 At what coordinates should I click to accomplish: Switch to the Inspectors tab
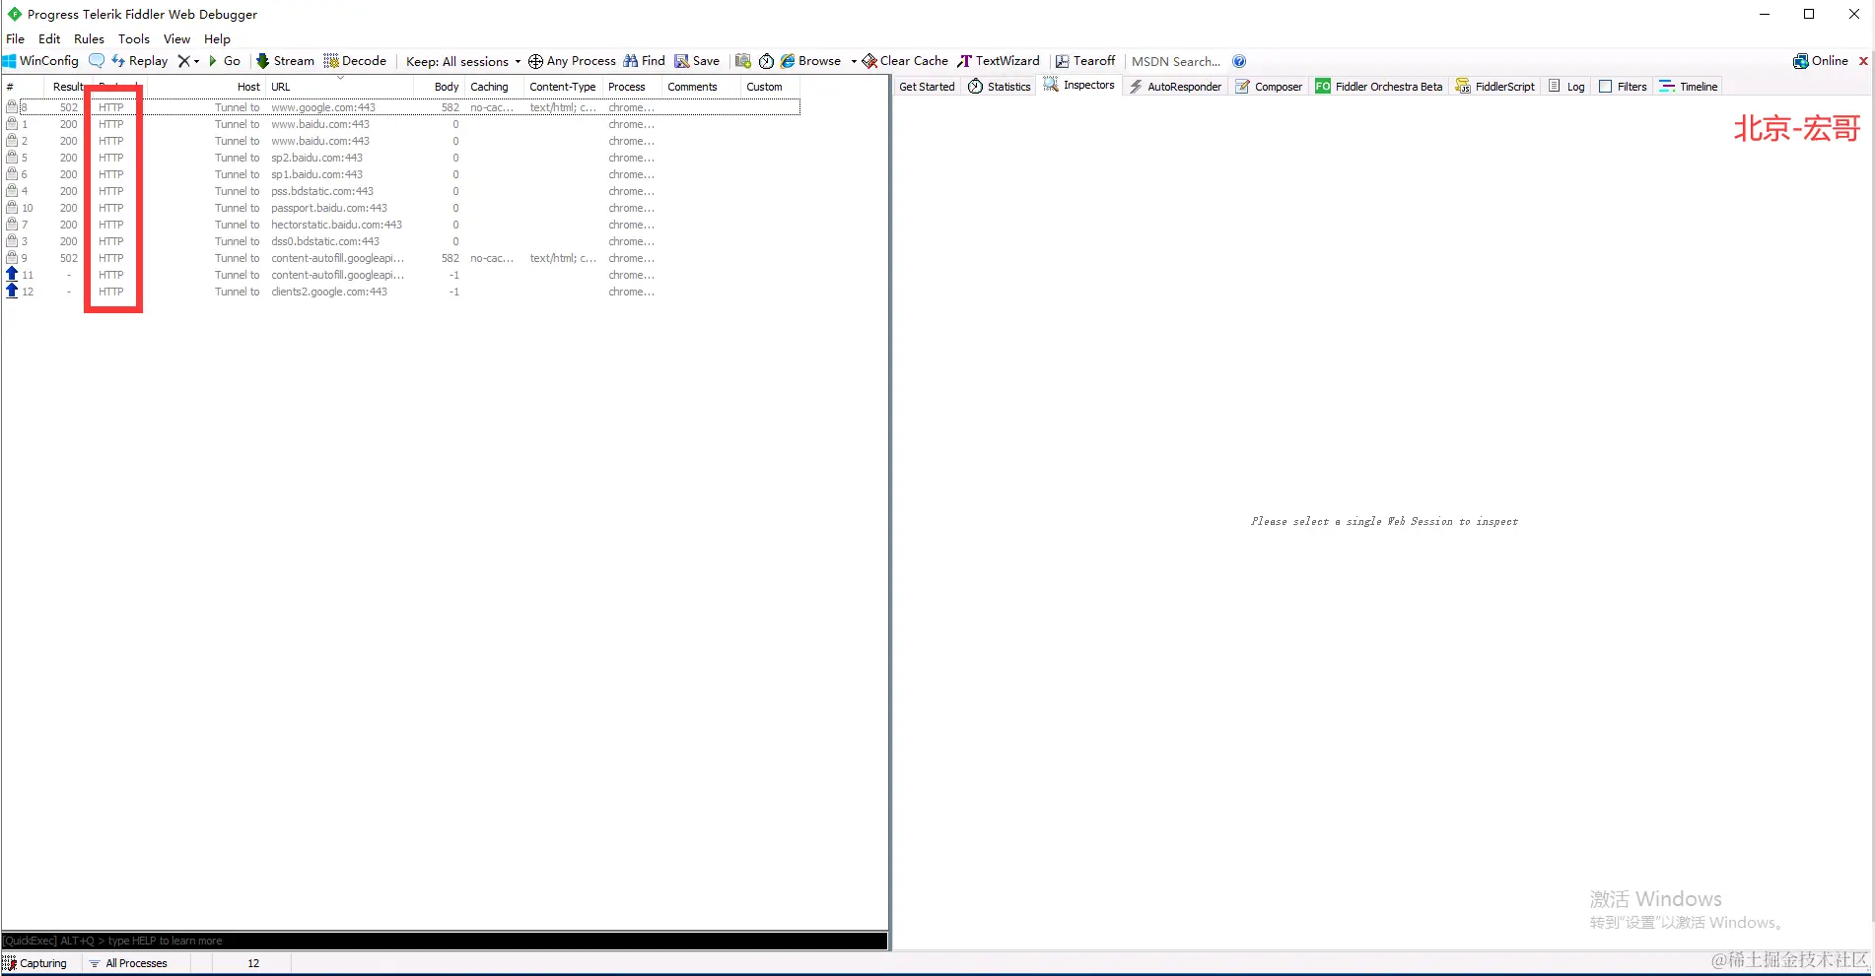click(x=1079, y=86)
